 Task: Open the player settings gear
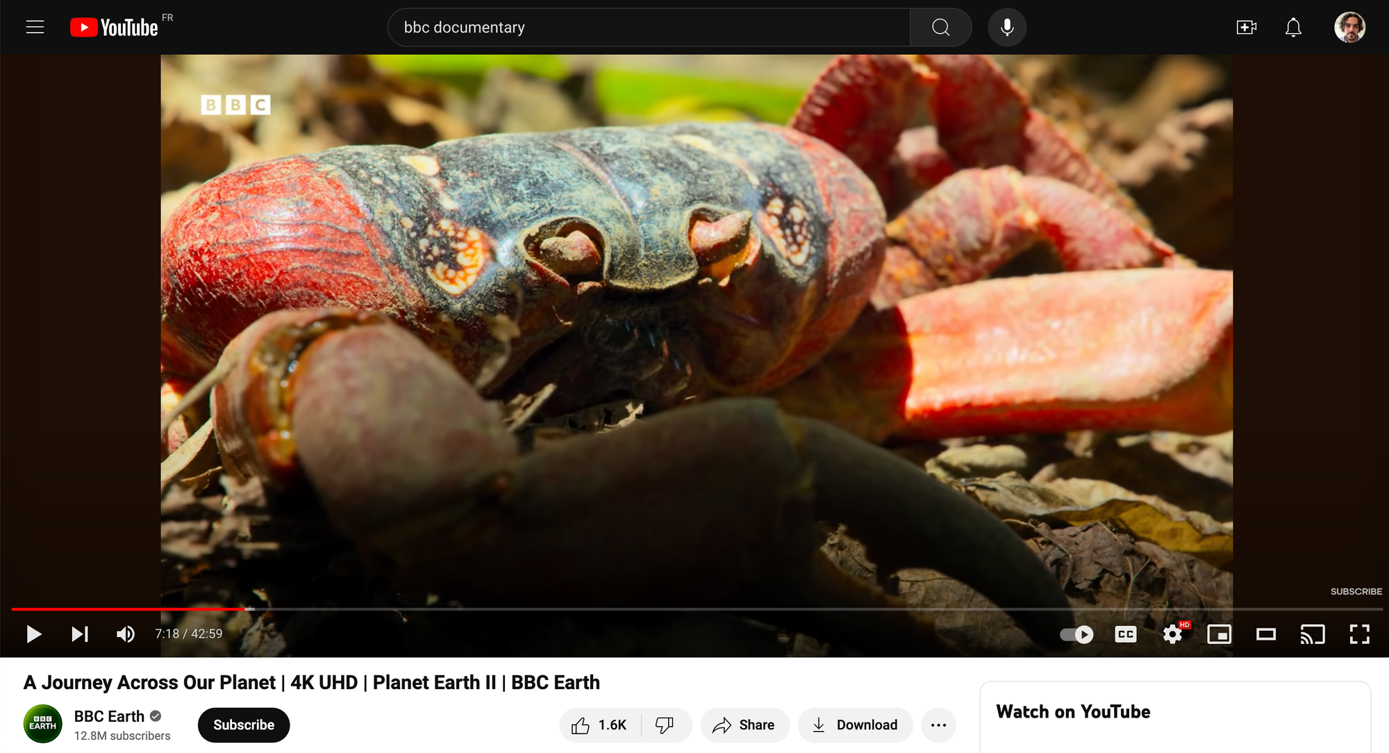(1172, 634)
